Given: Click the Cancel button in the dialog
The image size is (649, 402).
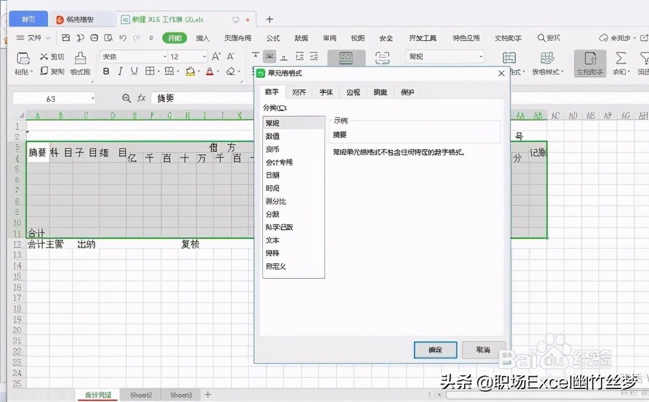Looking at the screenshot, I should coord(483,349).
